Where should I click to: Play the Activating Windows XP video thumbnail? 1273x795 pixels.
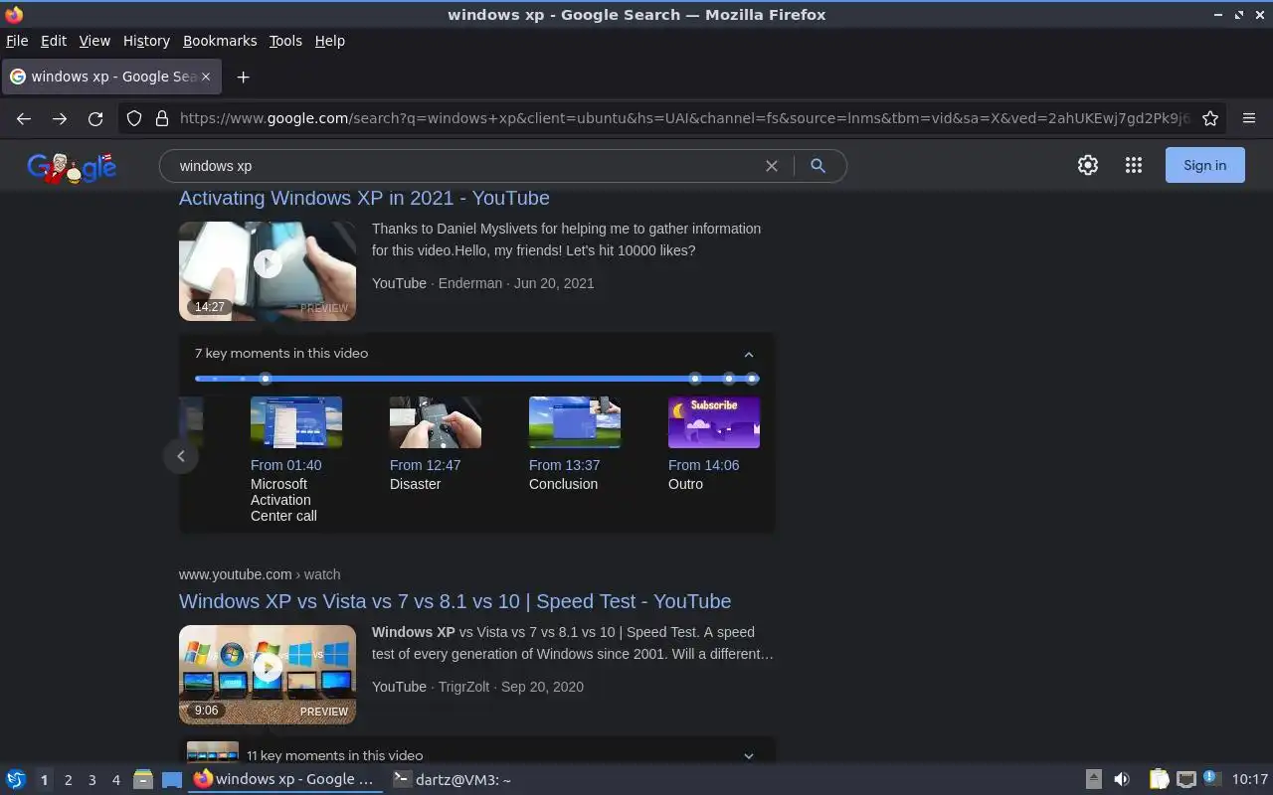[x=268, y=271]
